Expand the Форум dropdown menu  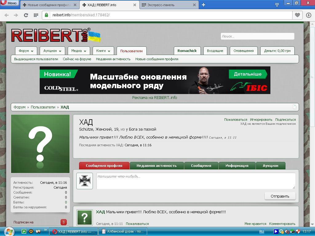point(26,51)
